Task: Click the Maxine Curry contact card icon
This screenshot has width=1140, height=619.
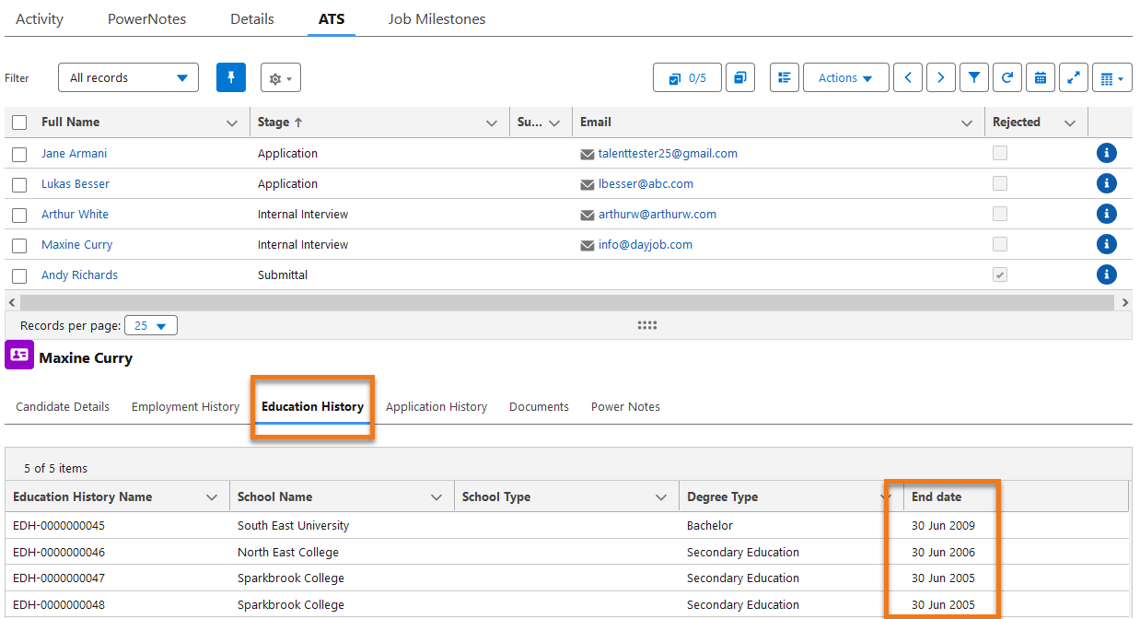Action: tap(19, 355)
